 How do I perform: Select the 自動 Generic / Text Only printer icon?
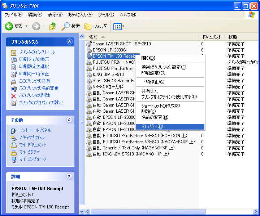tap(89, 148)
